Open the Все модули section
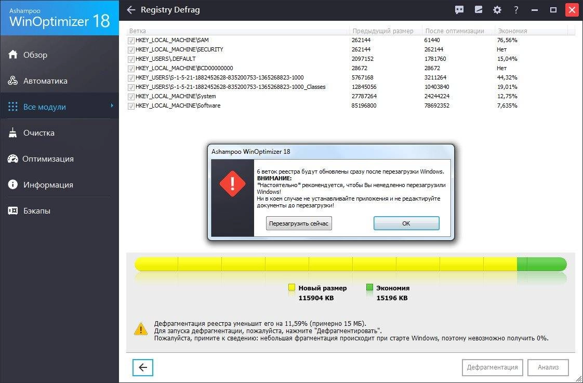The width and height of the screenshot is (583, 383). click(x=59, y=107)
